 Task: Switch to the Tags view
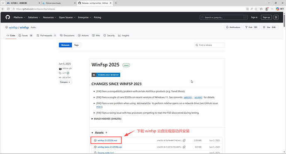76,45
